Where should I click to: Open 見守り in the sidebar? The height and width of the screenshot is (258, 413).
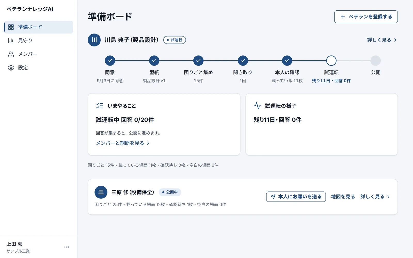point(38,41)
